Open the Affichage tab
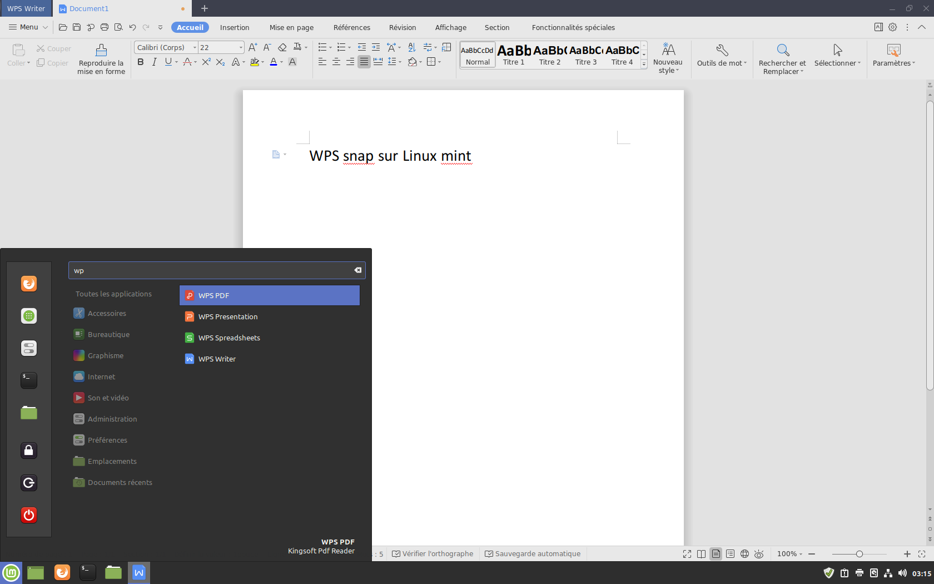 pyautogui.click(x=451, y=27)
